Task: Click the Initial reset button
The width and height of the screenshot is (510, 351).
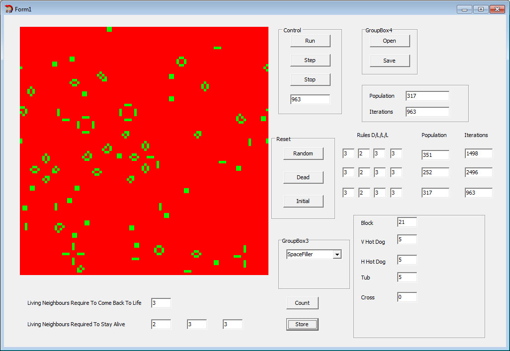Action: (x=303, y=201)
